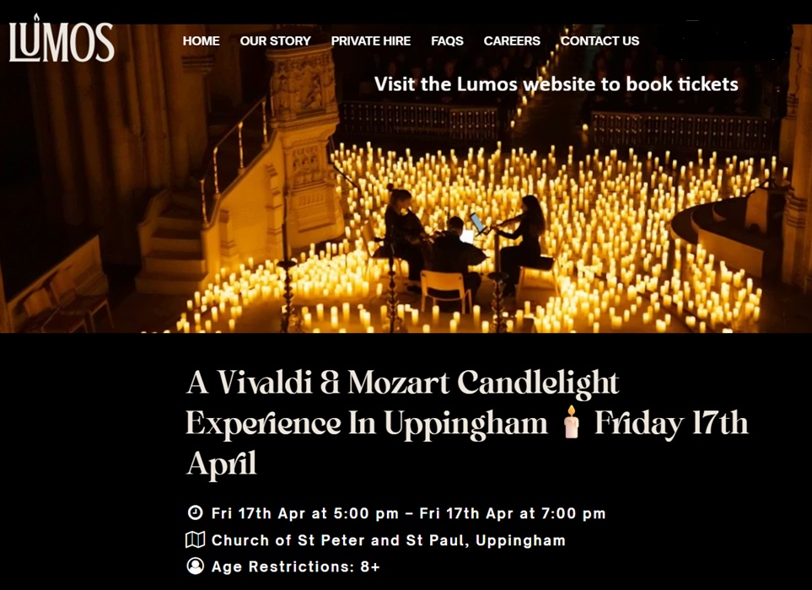Image resolution: width=812 pixels, height=590 pixels.
Task: Click 'Visit the Lumos website to book tickets'
Action: click(556, 84)
